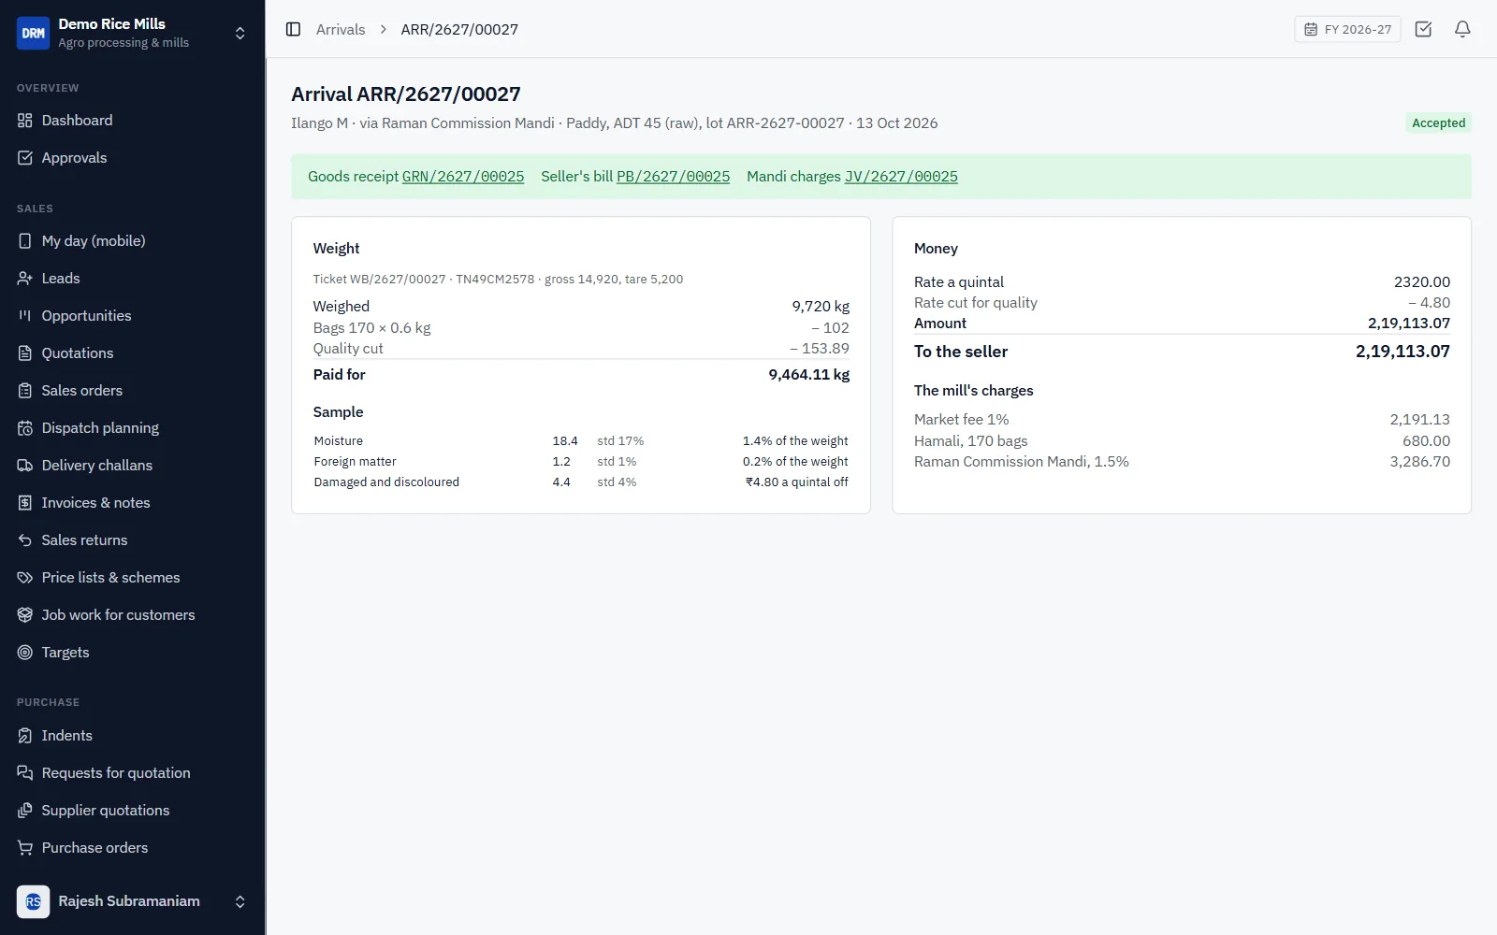Screen dimensions: 1497x935
Task: Click the Hamali, 170 bags row
Action: point(1182,441)
